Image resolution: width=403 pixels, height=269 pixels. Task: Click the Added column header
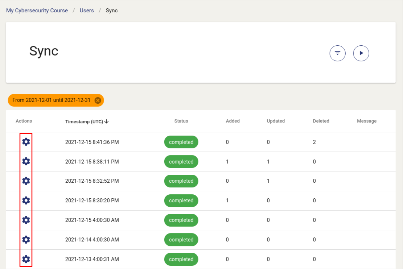(233, 121)
